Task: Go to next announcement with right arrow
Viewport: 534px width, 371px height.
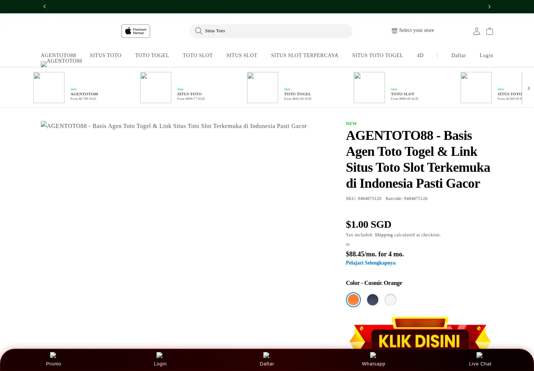Action: (x=489, y=6)
